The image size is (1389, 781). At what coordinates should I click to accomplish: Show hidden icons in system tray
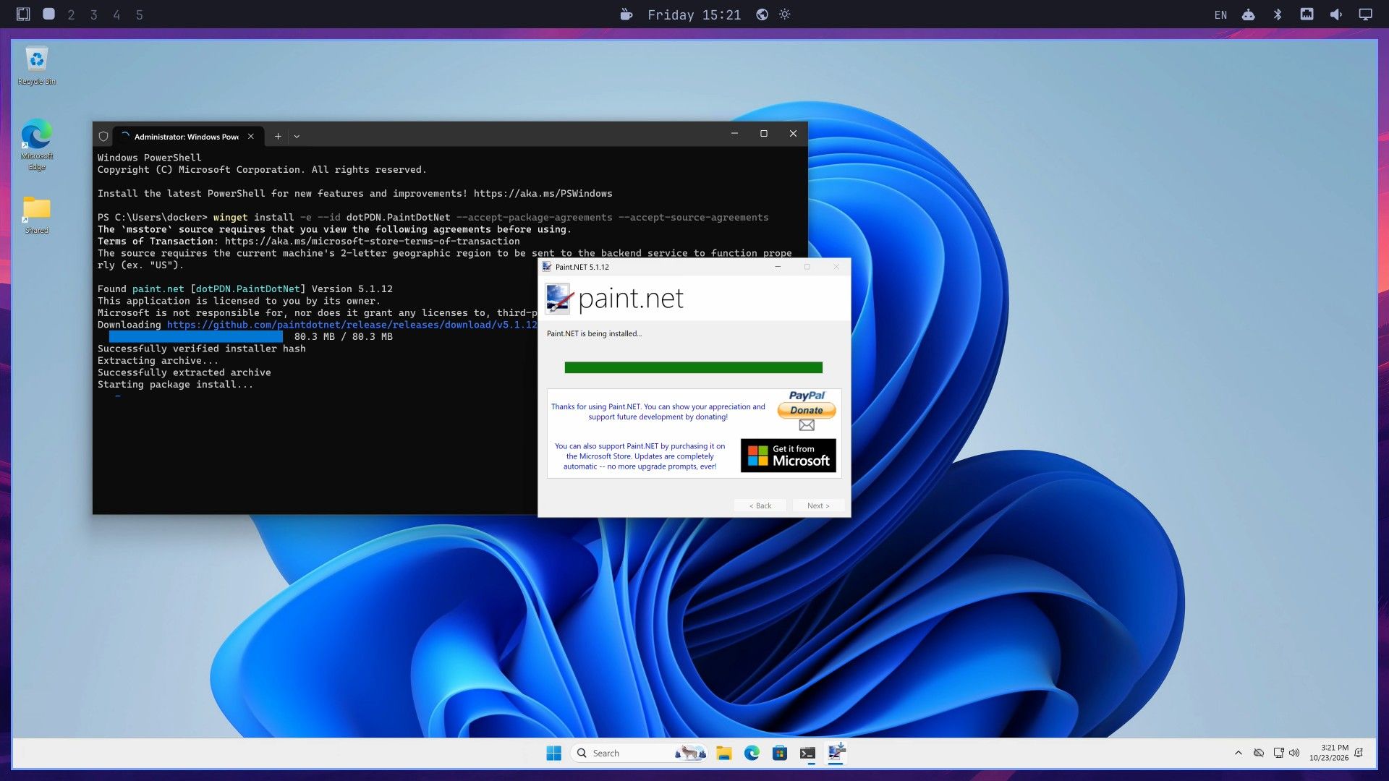pos(1239,753)
